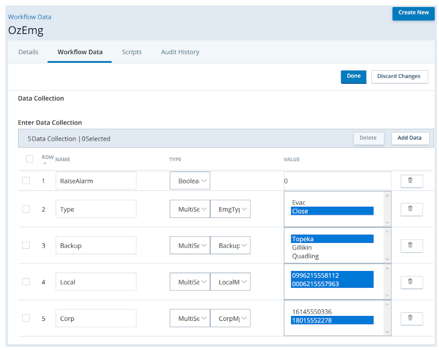Click the scroll-down arrow in Backup value list
Image resolution: width=439 pixels, height=350 pixels.
[387, 259]
